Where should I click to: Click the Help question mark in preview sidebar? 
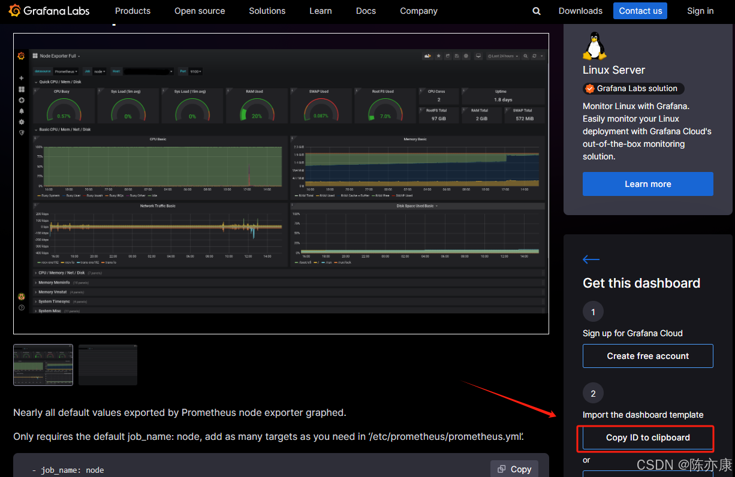[x=21, y=307]
